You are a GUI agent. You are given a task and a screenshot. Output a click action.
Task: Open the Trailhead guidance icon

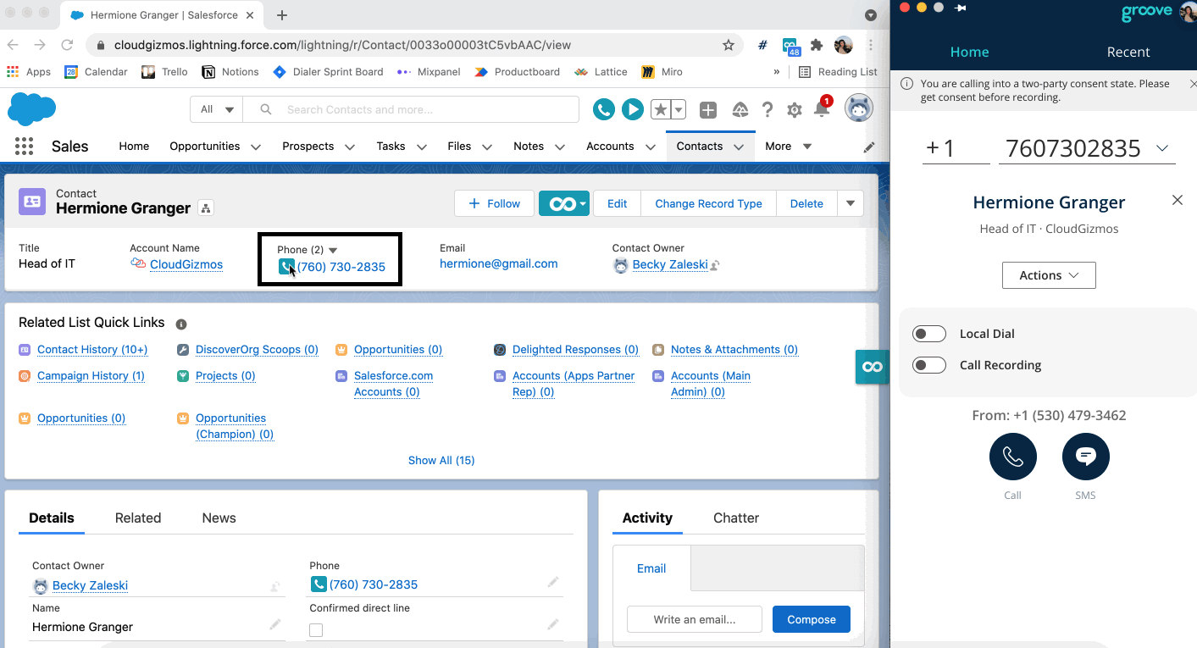tap(740, 109)
